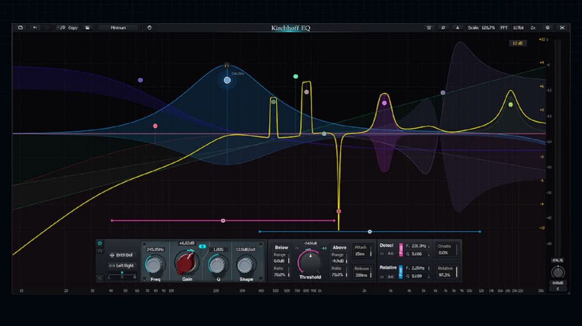
Task: Click the Copy button
Action: 73,27
